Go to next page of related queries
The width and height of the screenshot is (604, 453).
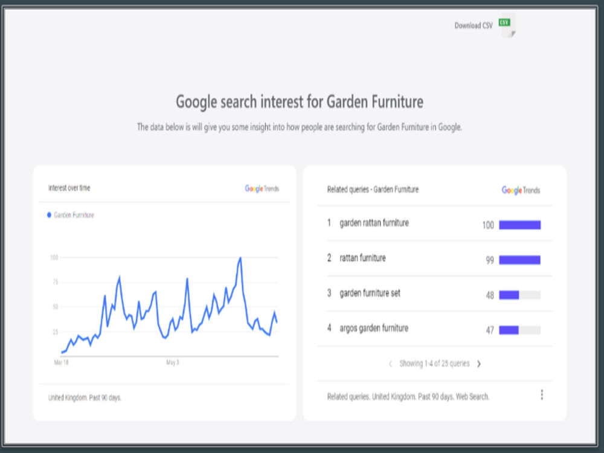pos(479,364)
